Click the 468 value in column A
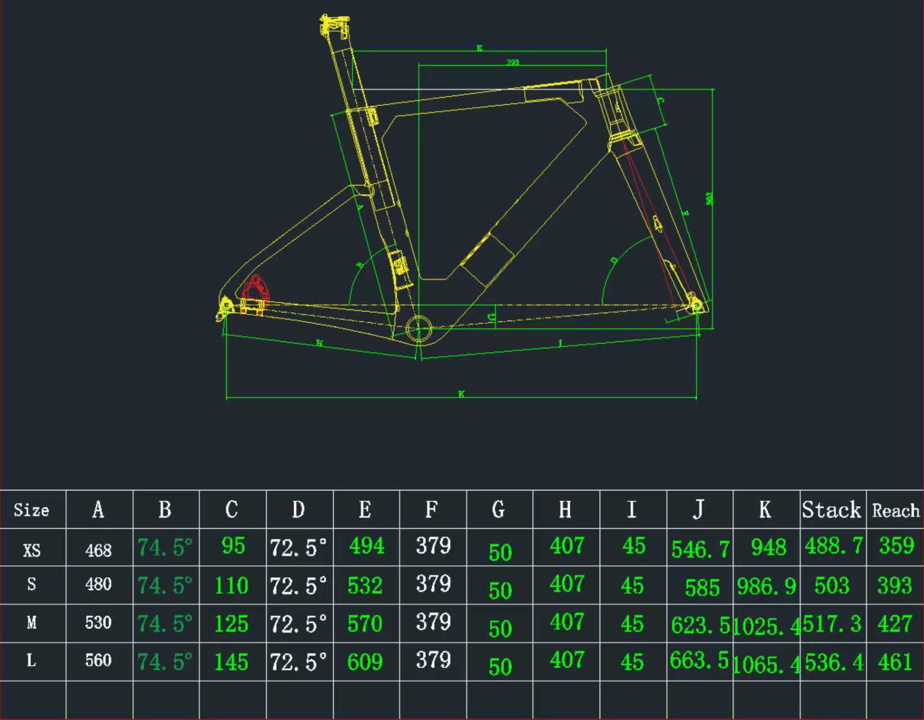The width and height of the screenshot is (924, 720). click(x=98, y=550)
